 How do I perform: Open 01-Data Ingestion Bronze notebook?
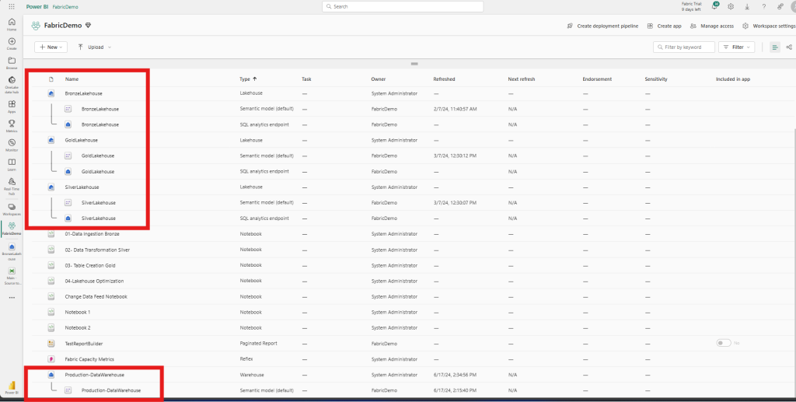click(92, 234)
